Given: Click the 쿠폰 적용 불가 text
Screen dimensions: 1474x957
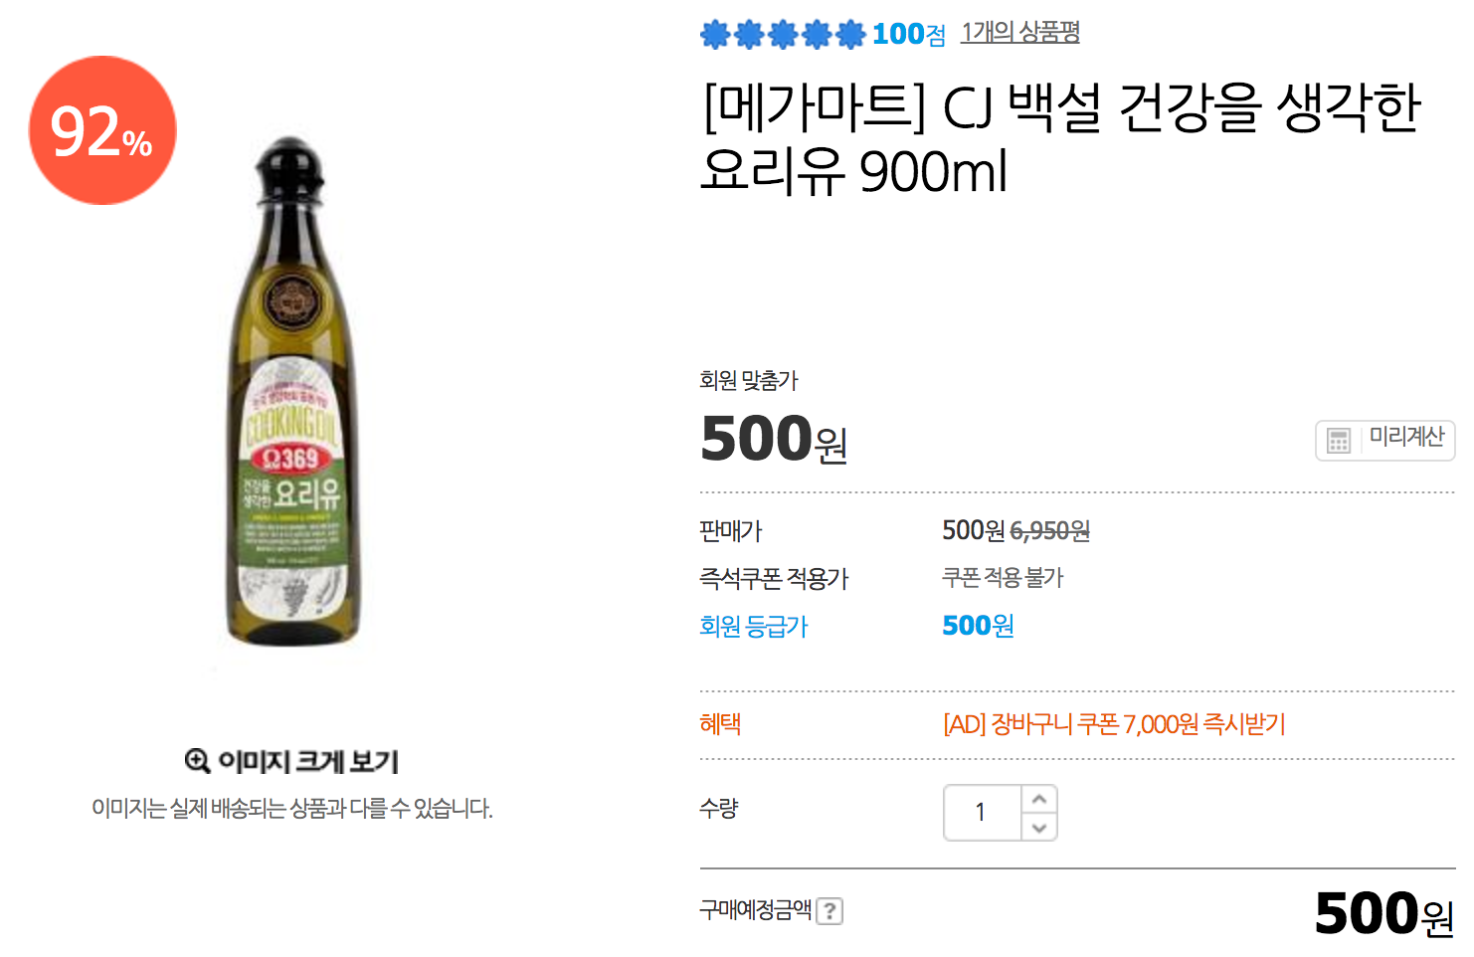Looking at the screenshot, I should click(x=1003, y=578).
